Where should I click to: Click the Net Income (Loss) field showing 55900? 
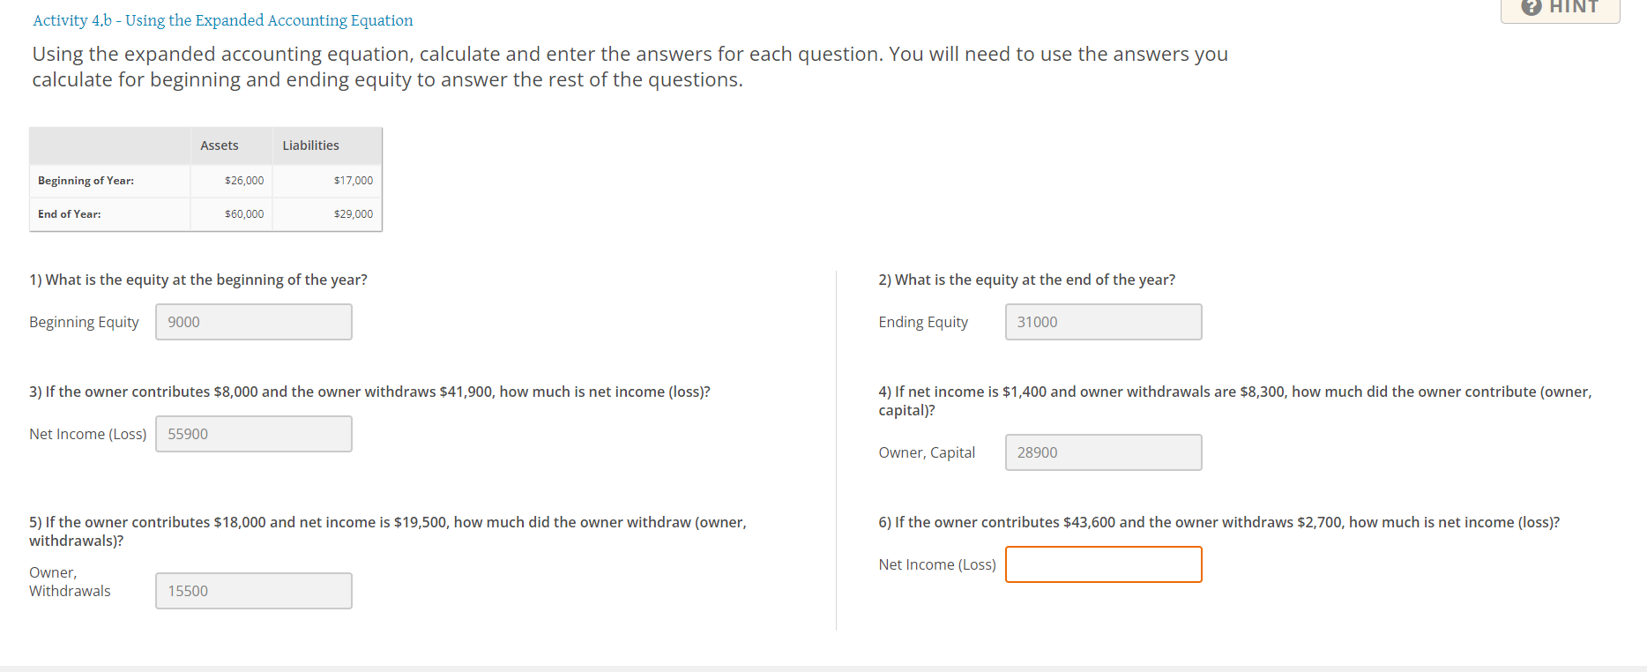pyautogui.click(x=253, y=433)
